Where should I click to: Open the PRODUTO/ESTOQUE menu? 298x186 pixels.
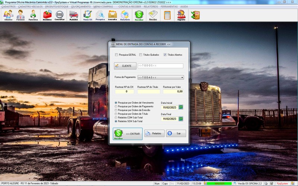point(57,7)
